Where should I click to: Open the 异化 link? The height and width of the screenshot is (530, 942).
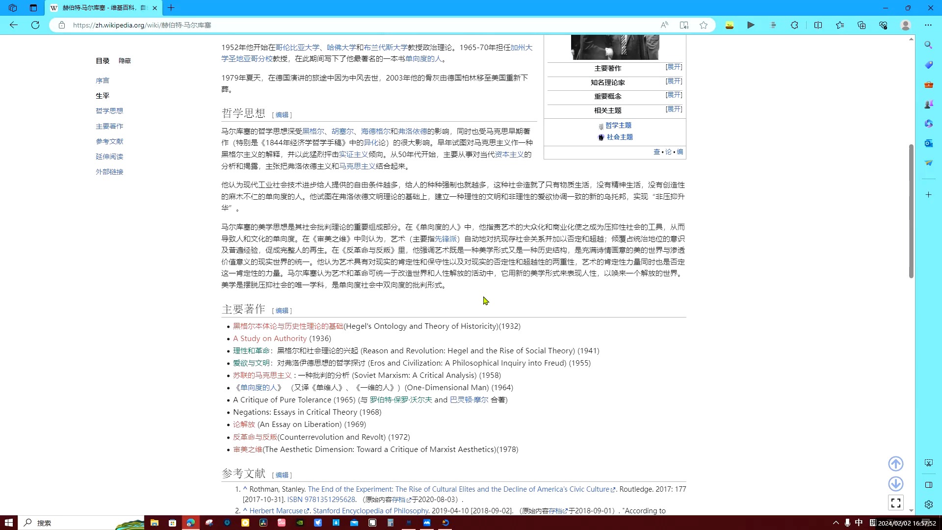tap(371, 143)
